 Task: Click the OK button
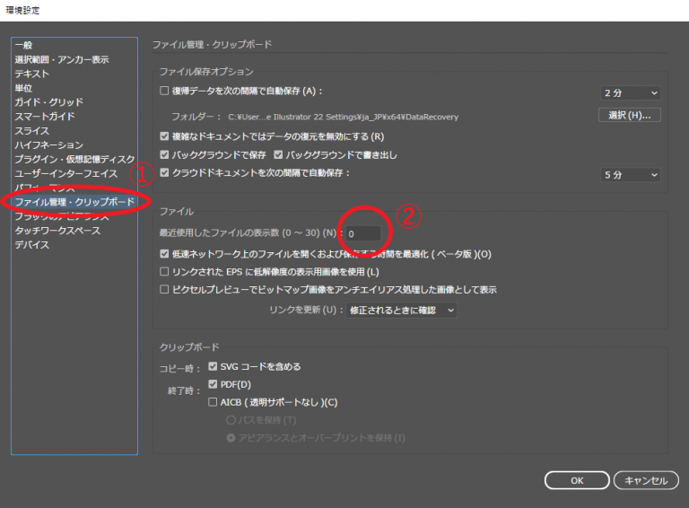coord(578,480)
